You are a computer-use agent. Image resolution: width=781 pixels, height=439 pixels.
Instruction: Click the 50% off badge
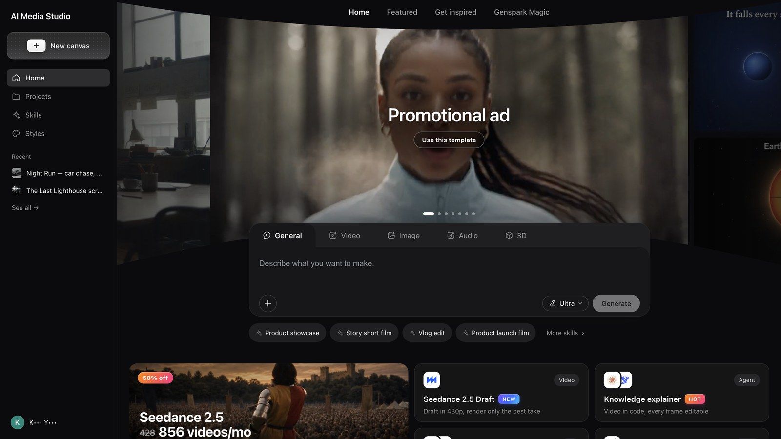(155, 378)
